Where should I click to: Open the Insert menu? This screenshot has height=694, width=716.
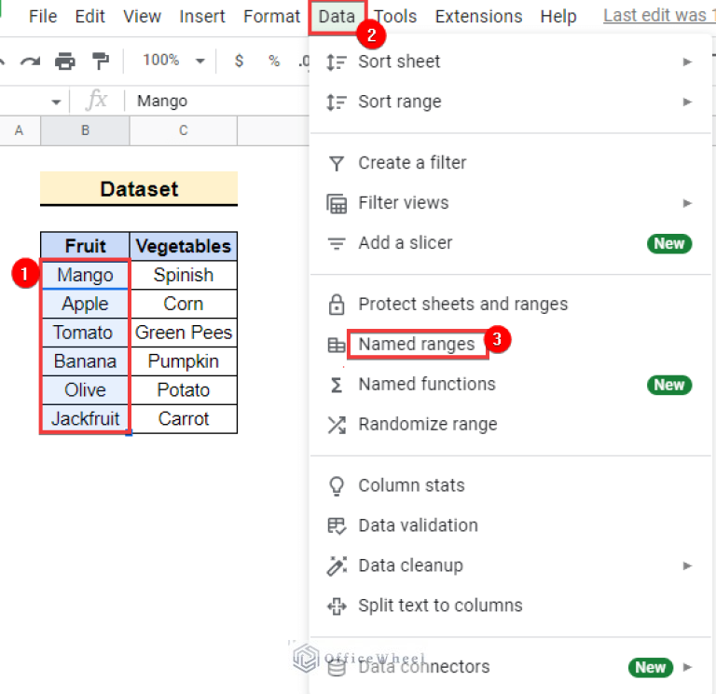202,17
